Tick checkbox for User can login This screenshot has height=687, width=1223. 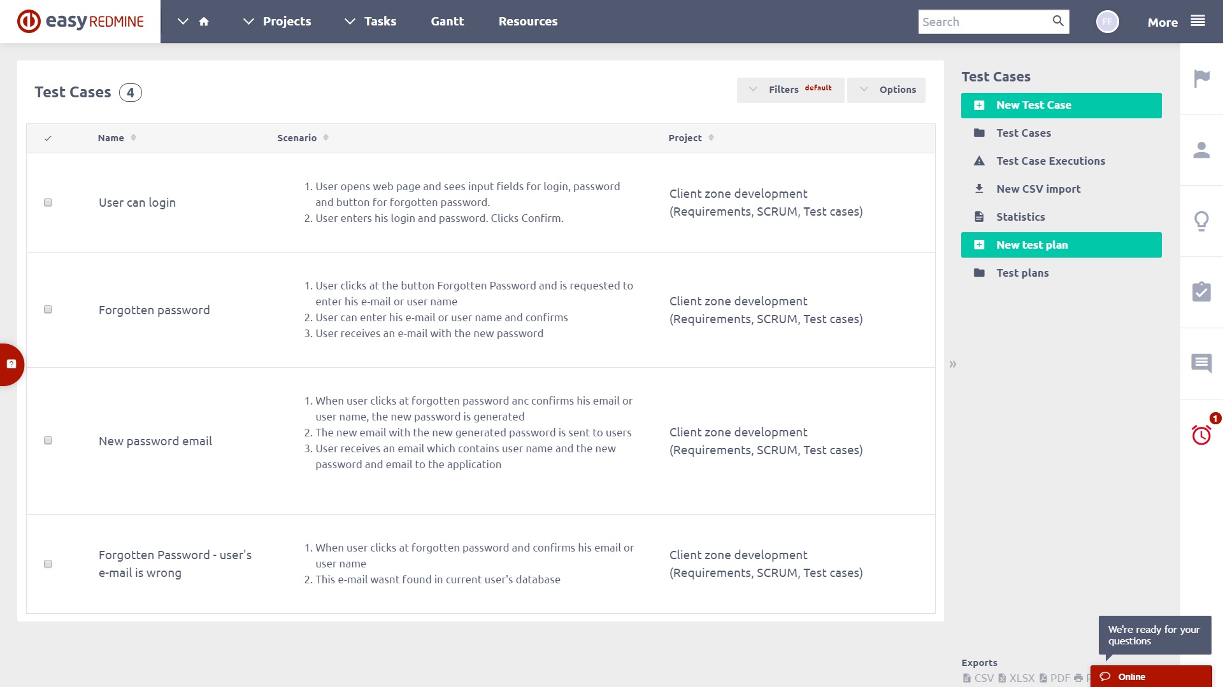pyautogui.click(x=48, y=202)
